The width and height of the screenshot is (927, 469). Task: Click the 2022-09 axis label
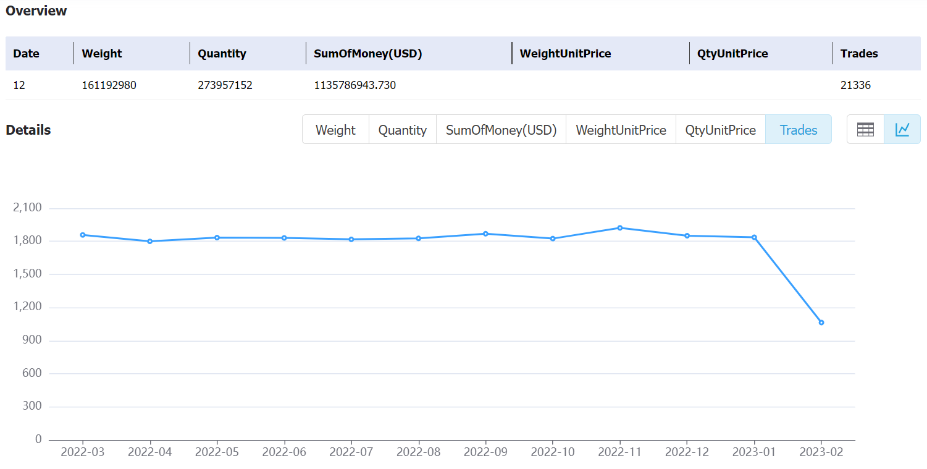point(485,452)
